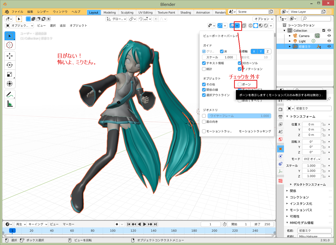Select the Scale tool
This screenshot has height=245, width=336.
10,75
